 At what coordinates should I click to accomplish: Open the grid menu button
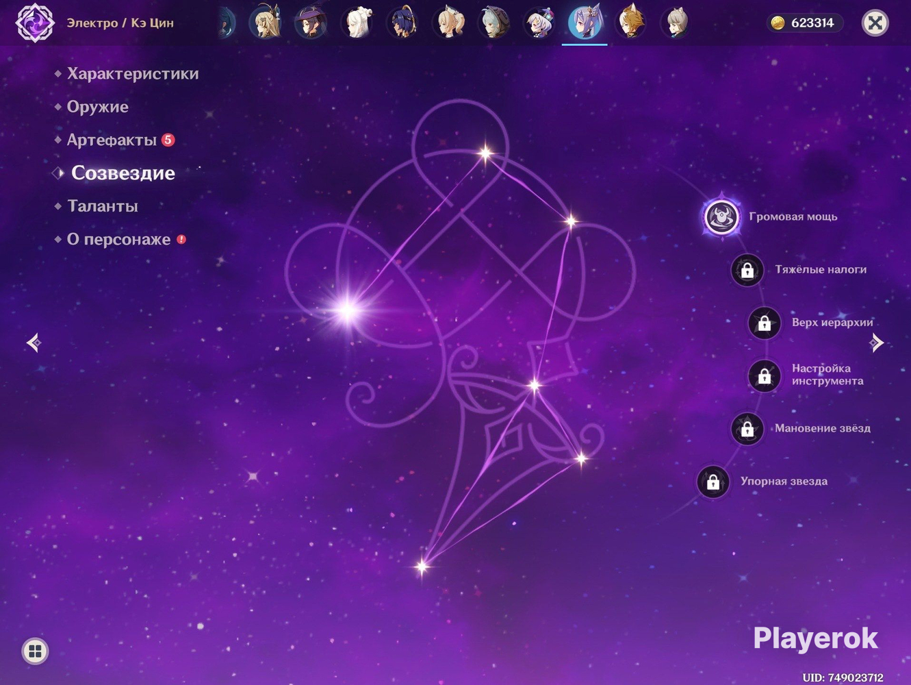35,651
